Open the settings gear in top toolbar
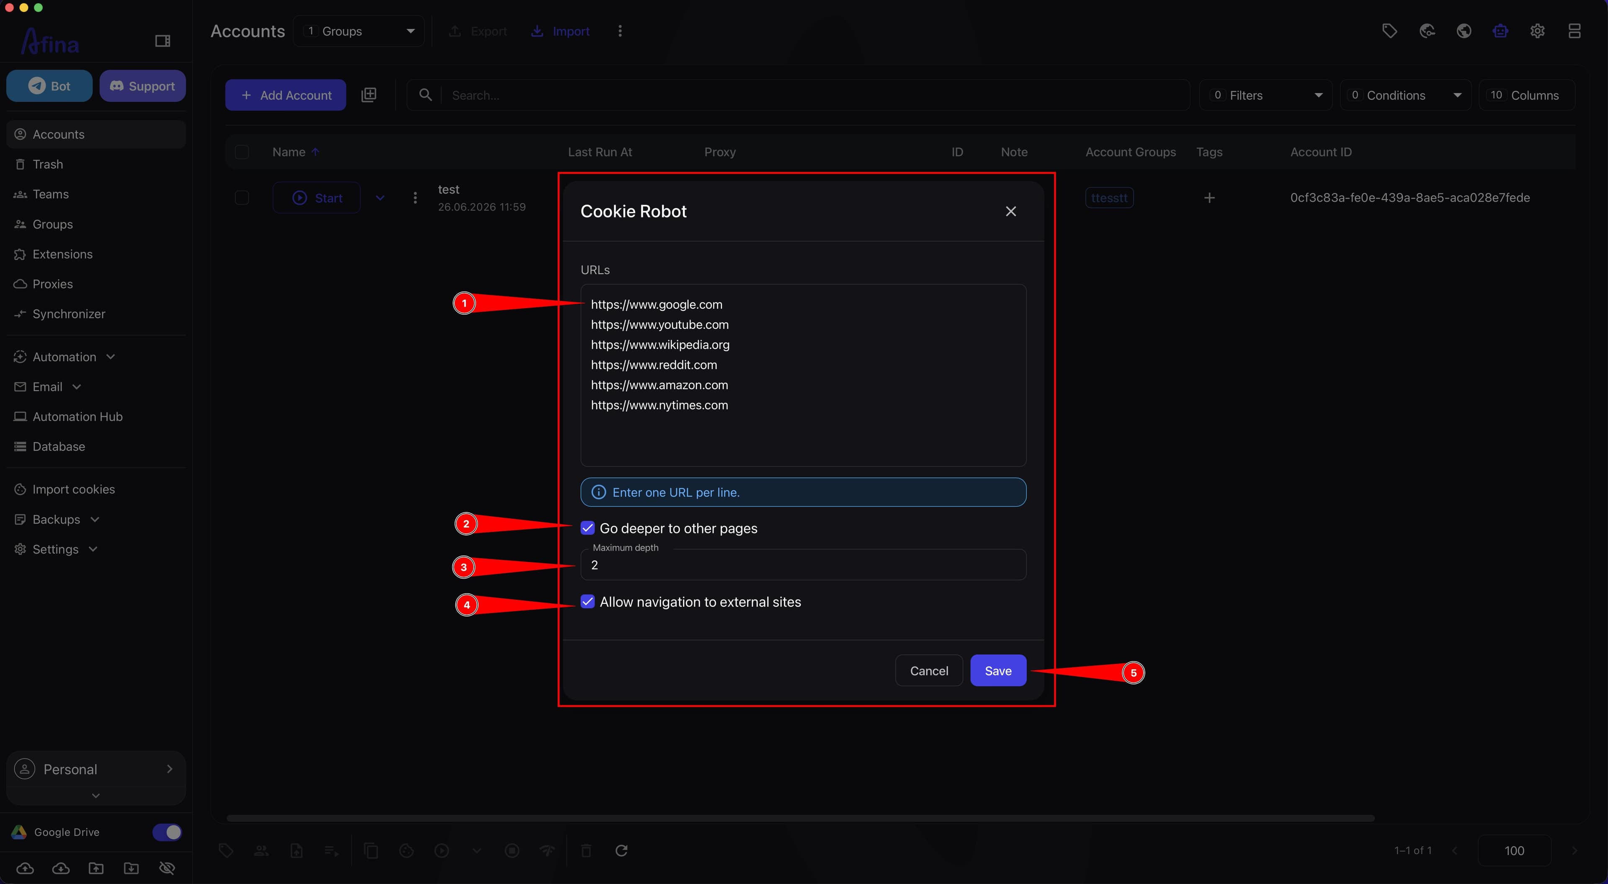 pos(1537,31)
